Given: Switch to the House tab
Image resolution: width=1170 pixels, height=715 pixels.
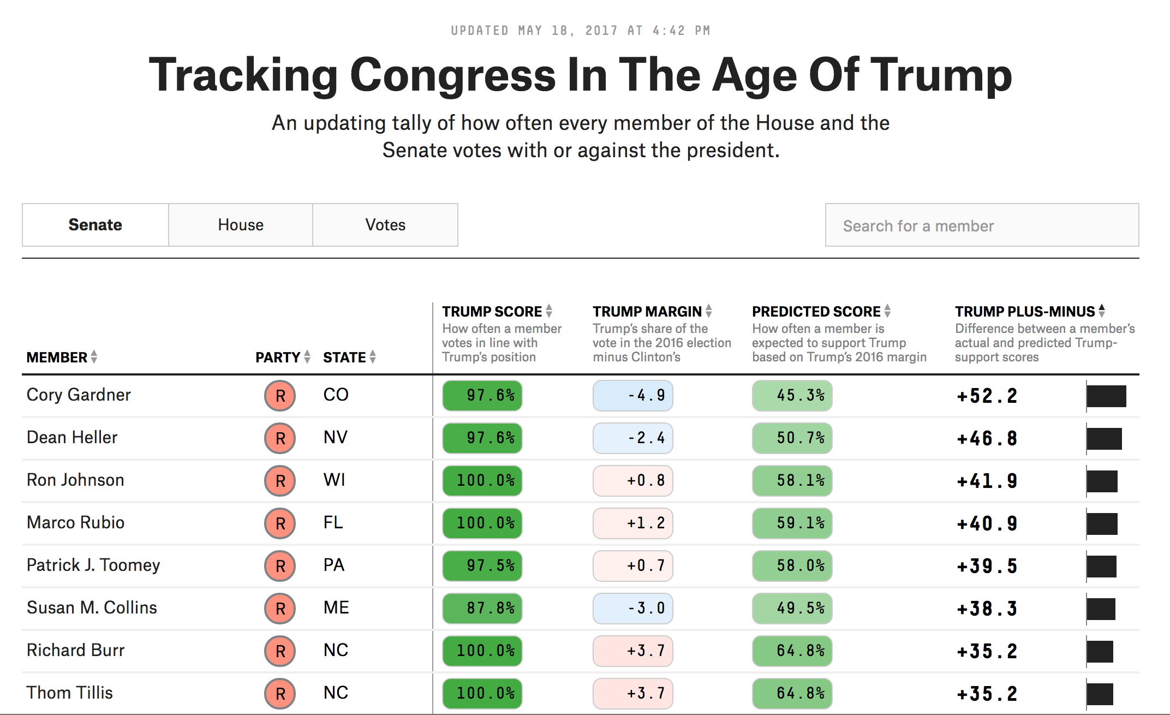Looking at the screenshot, I should pos(240,225).
